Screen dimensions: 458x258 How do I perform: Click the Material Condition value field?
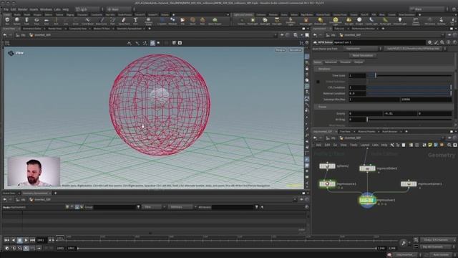357,93
